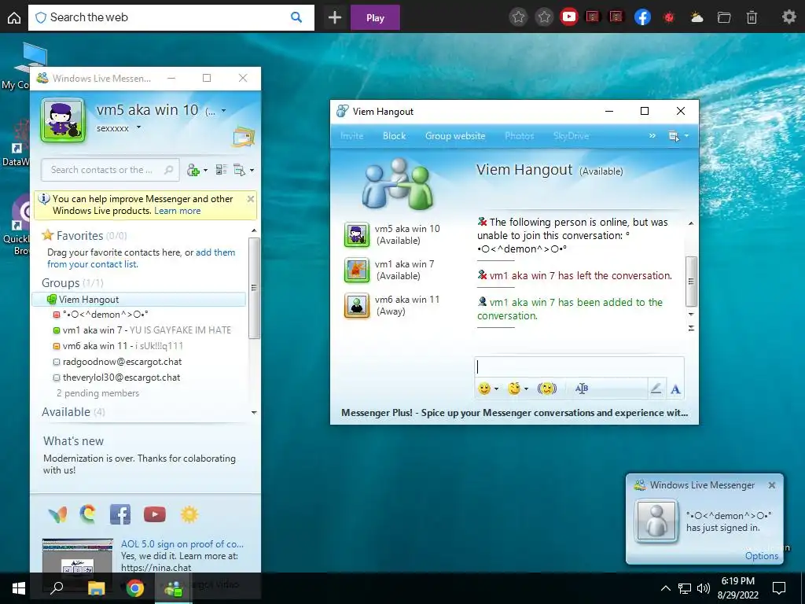Image resolution: width=805 pixels, height=604 pixels.
Task: Click vm1 aka win 7 avatar in chat
Action: coord(356,271)
